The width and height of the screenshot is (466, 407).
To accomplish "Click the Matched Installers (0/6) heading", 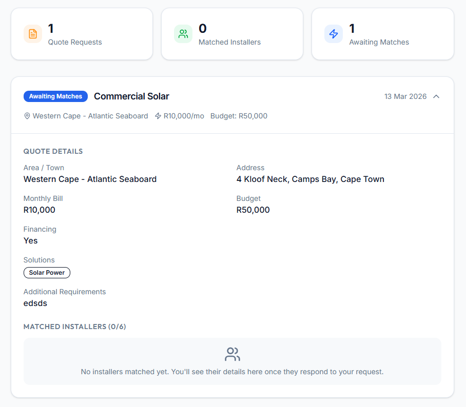I will click(74, 327).
